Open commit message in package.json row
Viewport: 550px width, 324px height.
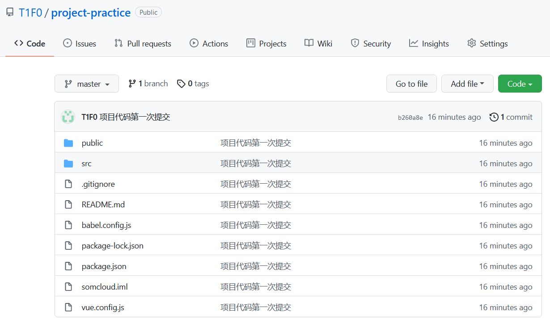[256, 266]
